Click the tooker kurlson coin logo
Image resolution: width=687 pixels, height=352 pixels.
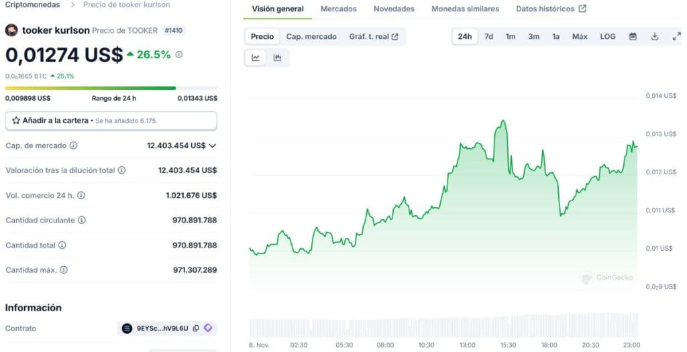[11, 30]
